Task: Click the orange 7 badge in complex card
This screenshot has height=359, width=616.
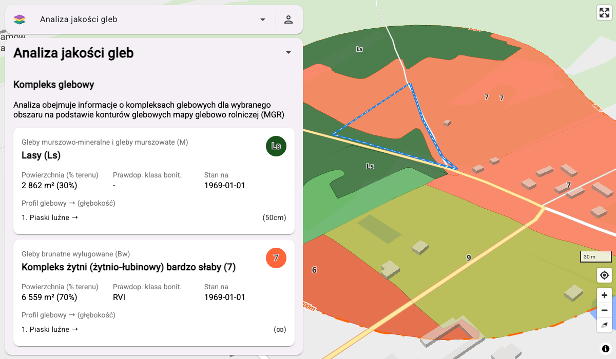Action: click(x=276, y=257)
